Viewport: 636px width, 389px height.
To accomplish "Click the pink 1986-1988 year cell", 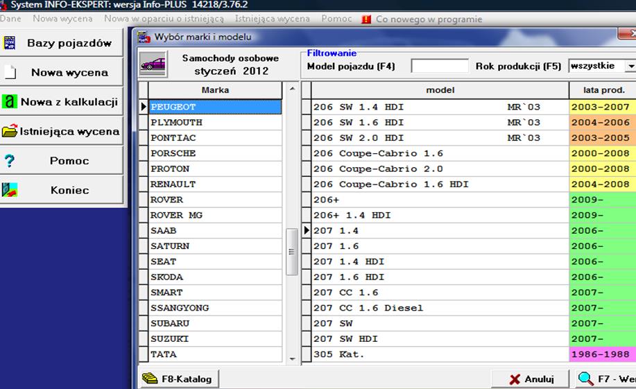I will click(x=603, y=354).
